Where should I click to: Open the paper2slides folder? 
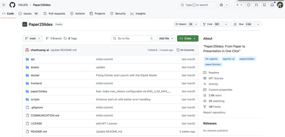click(x=39, y=91)
